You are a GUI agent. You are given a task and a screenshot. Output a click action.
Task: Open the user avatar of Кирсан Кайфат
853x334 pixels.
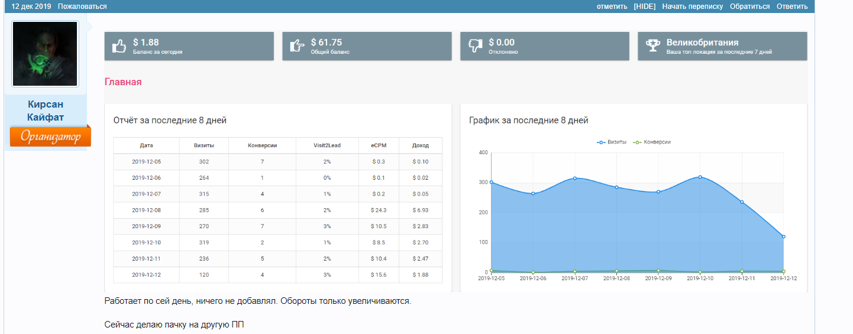point(45,54)
